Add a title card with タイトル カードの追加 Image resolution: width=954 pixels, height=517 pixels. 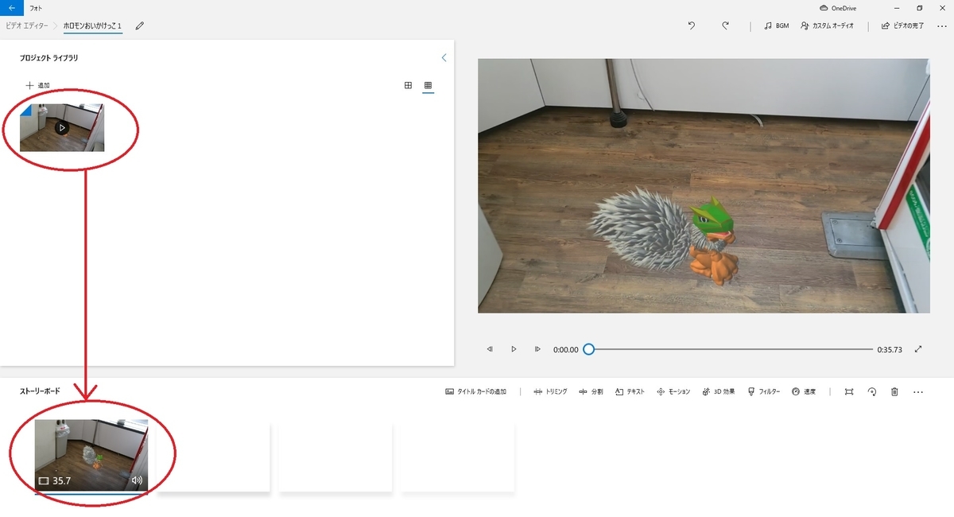pos(476,392)
